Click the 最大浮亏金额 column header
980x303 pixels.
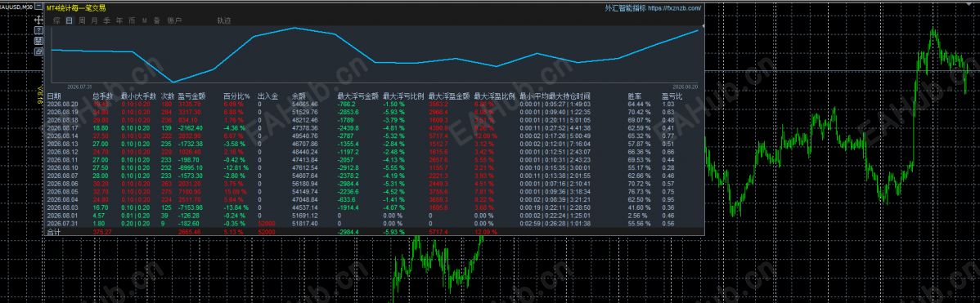(358, 96)
